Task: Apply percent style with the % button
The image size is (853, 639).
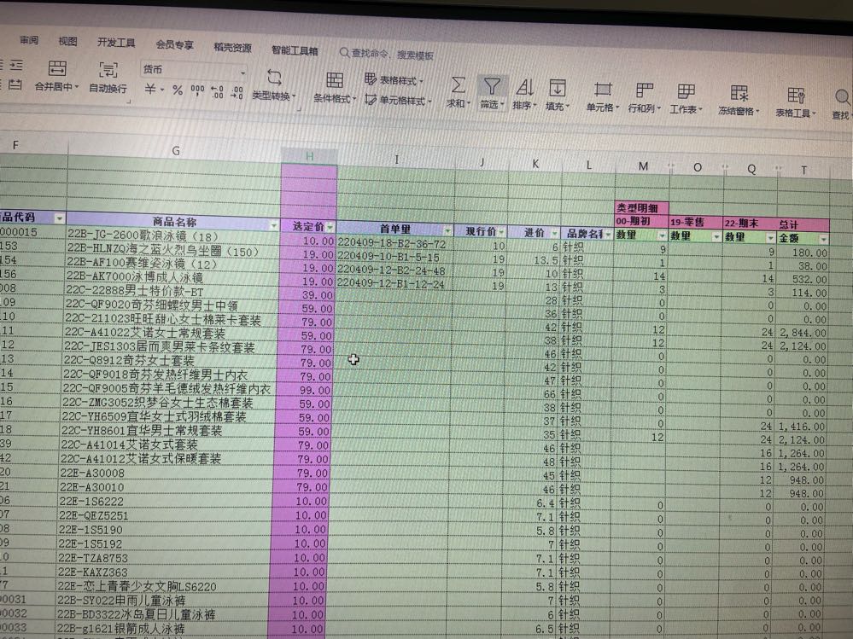Action: pos(178,90)
